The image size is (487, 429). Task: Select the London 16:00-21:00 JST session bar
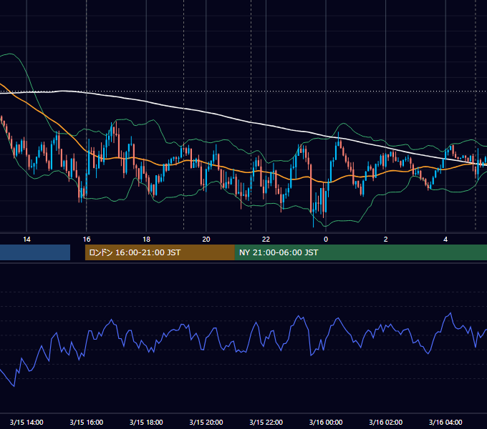(160, 252)
